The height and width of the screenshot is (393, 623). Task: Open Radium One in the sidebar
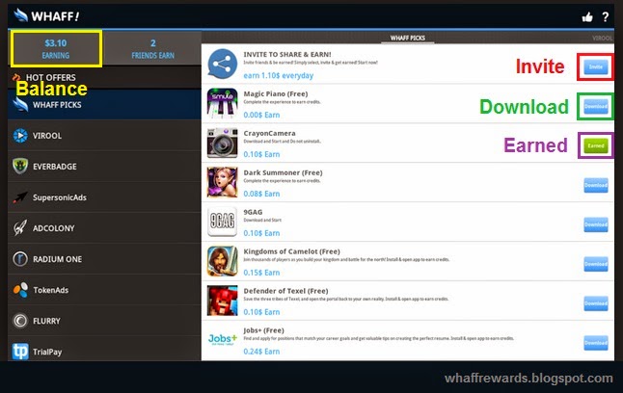click(104, 259)
